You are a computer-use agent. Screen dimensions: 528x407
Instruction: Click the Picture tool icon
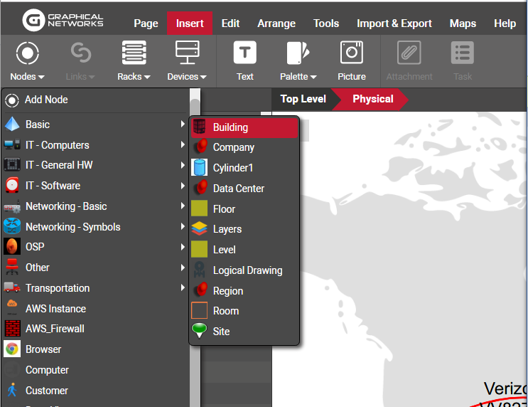(351, 53)
